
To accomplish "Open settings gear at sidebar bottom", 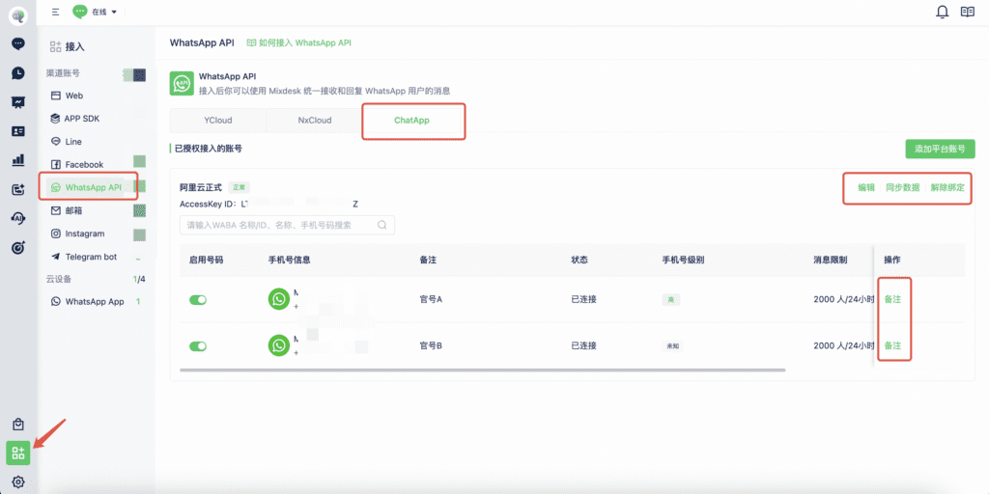I will (17, 481).
